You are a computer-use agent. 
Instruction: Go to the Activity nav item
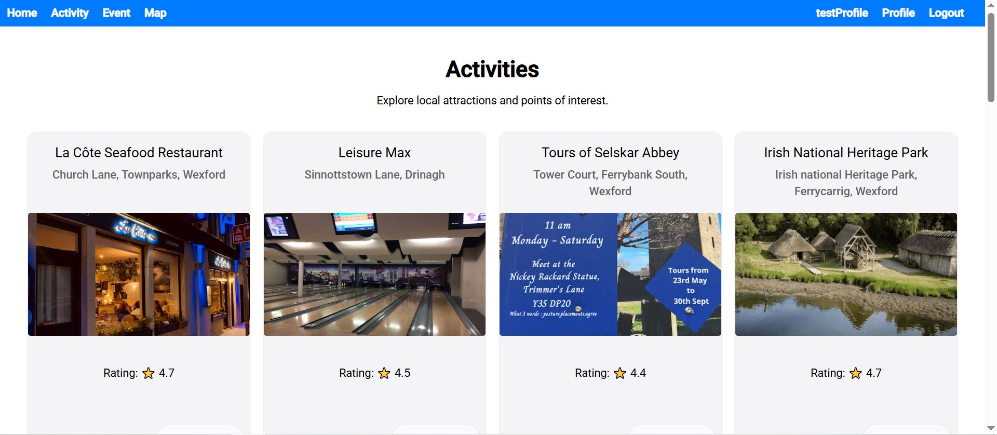pyautogui.click(x=70, y=13)
